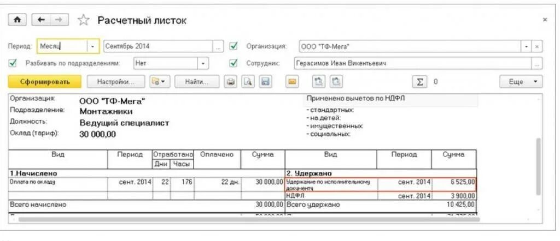Screen dimensions: 560x241
Task: Click the horizontal scrollbar of report
Action: 249,219
